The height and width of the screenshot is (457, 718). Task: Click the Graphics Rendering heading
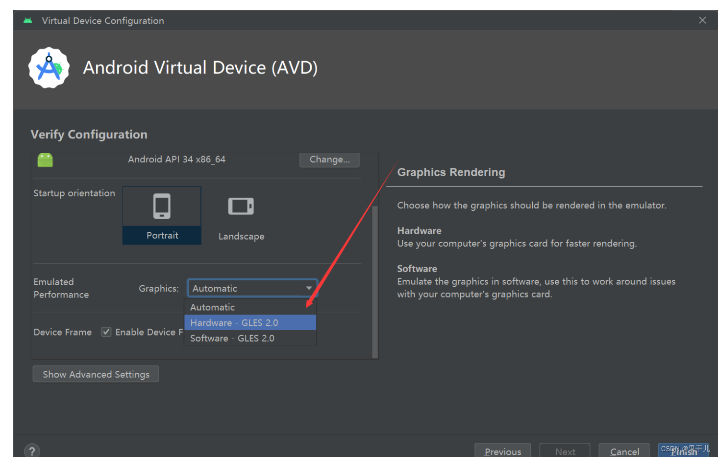[x=451, y=172]
